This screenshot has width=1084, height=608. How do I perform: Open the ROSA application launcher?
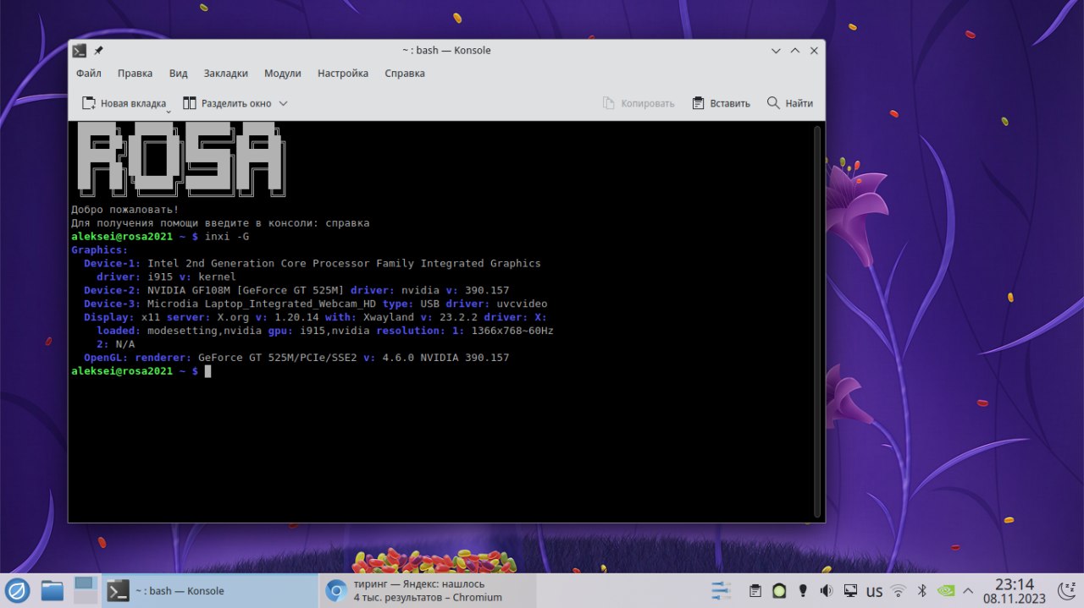coord(18,590)
